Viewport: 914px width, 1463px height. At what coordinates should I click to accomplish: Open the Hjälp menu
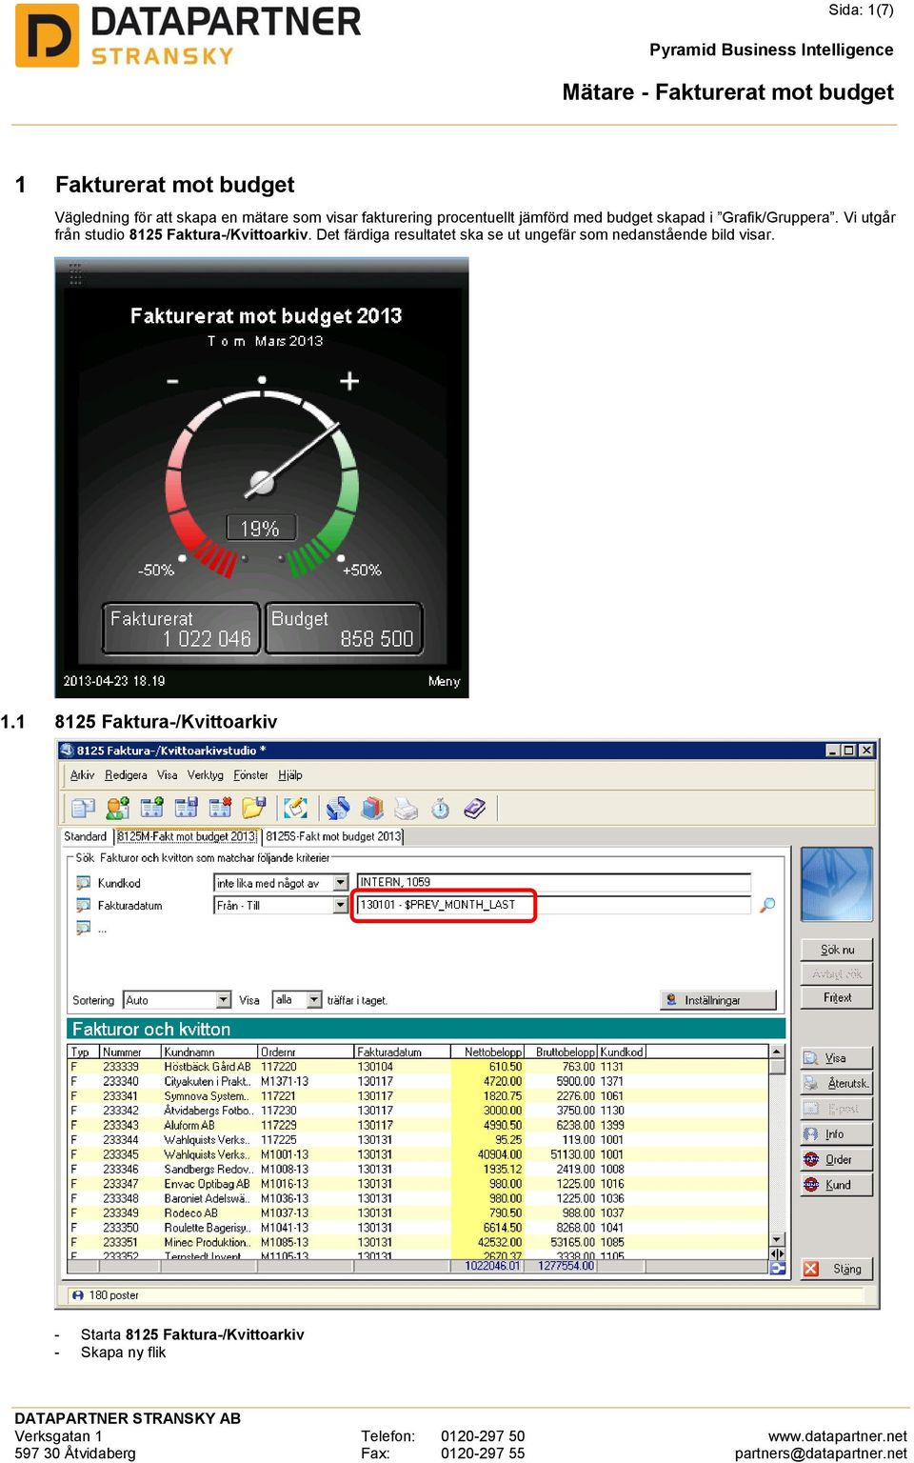click(290, 775)
